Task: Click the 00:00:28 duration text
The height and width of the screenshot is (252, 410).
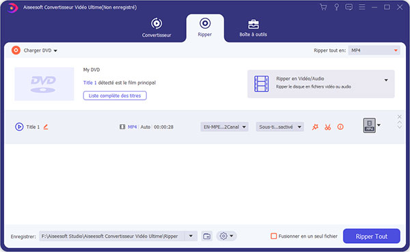Action: (164, 127)
